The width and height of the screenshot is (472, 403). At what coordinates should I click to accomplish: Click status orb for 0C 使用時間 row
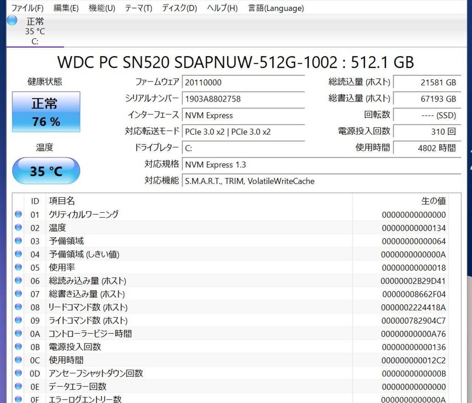pyautogui.click(x=18, y=360)
